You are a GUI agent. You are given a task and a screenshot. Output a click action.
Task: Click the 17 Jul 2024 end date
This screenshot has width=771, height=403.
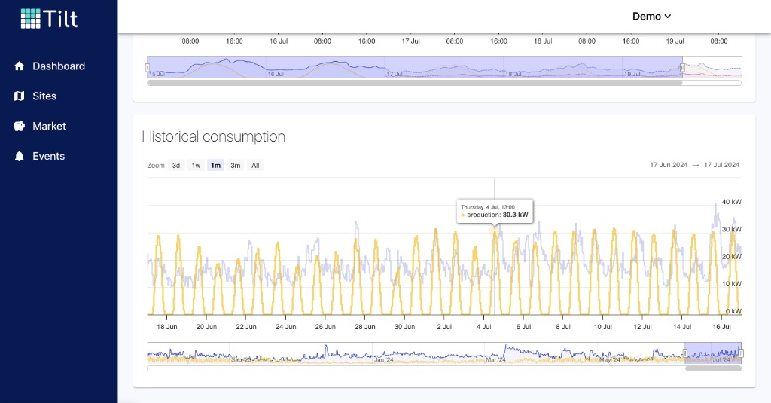coord(721,165)
